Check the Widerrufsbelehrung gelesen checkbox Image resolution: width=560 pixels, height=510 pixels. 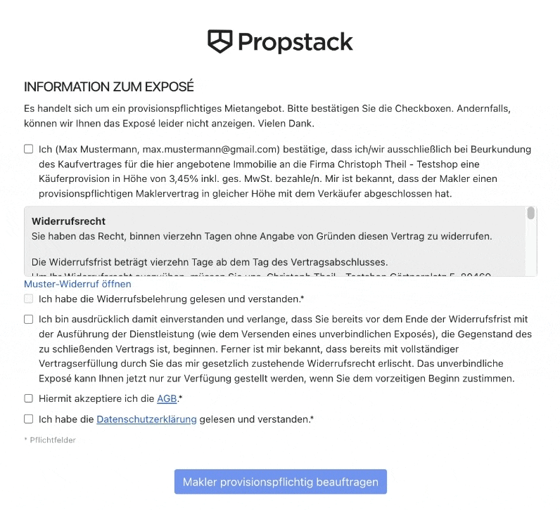click(29, 299)
